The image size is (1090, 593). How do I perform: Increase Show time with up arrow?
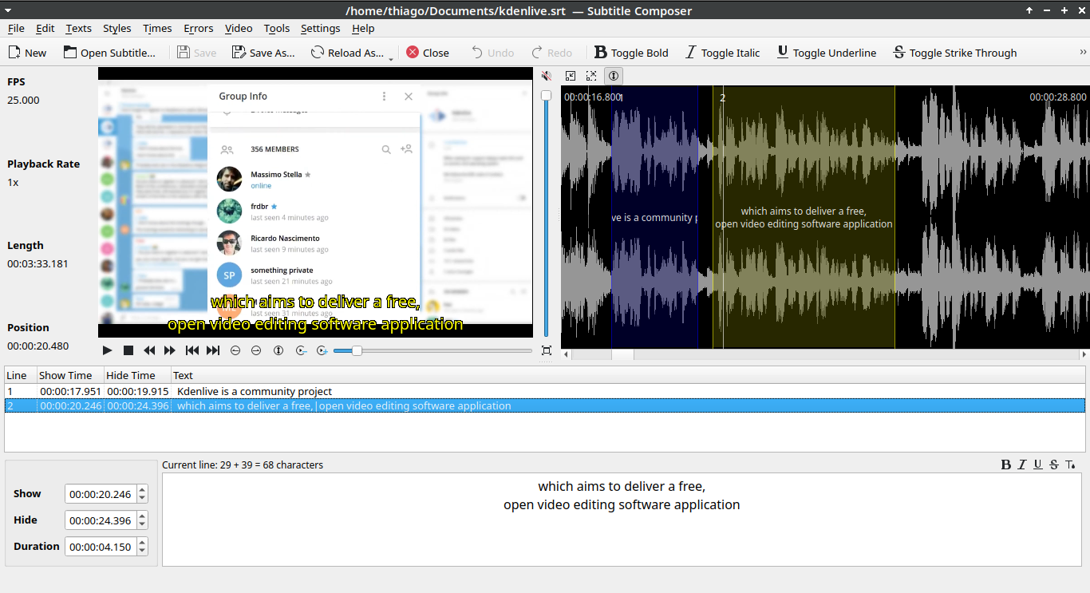pos(142,490)
